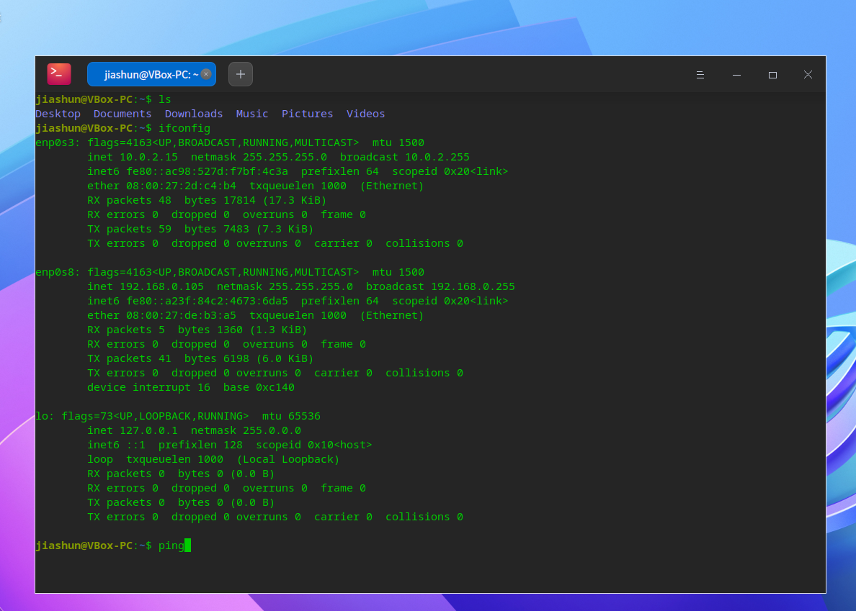Click the netmask 255.0.0.0 value
The width and height of the screenshot is (856, 611).
click(x=272, y=430)
